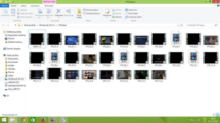Screen dimensions: 220x123
Task: Click Tento počítač in the address bar
Action: click(30, 25)
